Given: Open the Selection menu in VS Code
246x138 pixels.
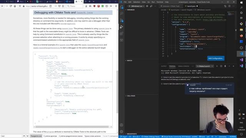Looking at the screenshot, I should pyautogui.click(x=136, y=2).
